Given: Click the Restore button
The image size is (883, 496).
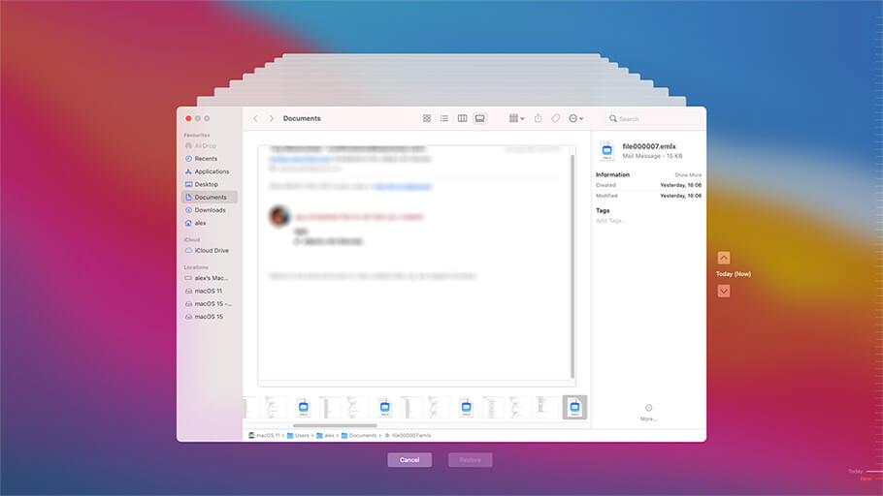Looking at the screenshot, I should (x=471, y=460).
